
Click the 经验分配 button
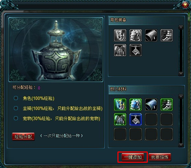point(23,137)
